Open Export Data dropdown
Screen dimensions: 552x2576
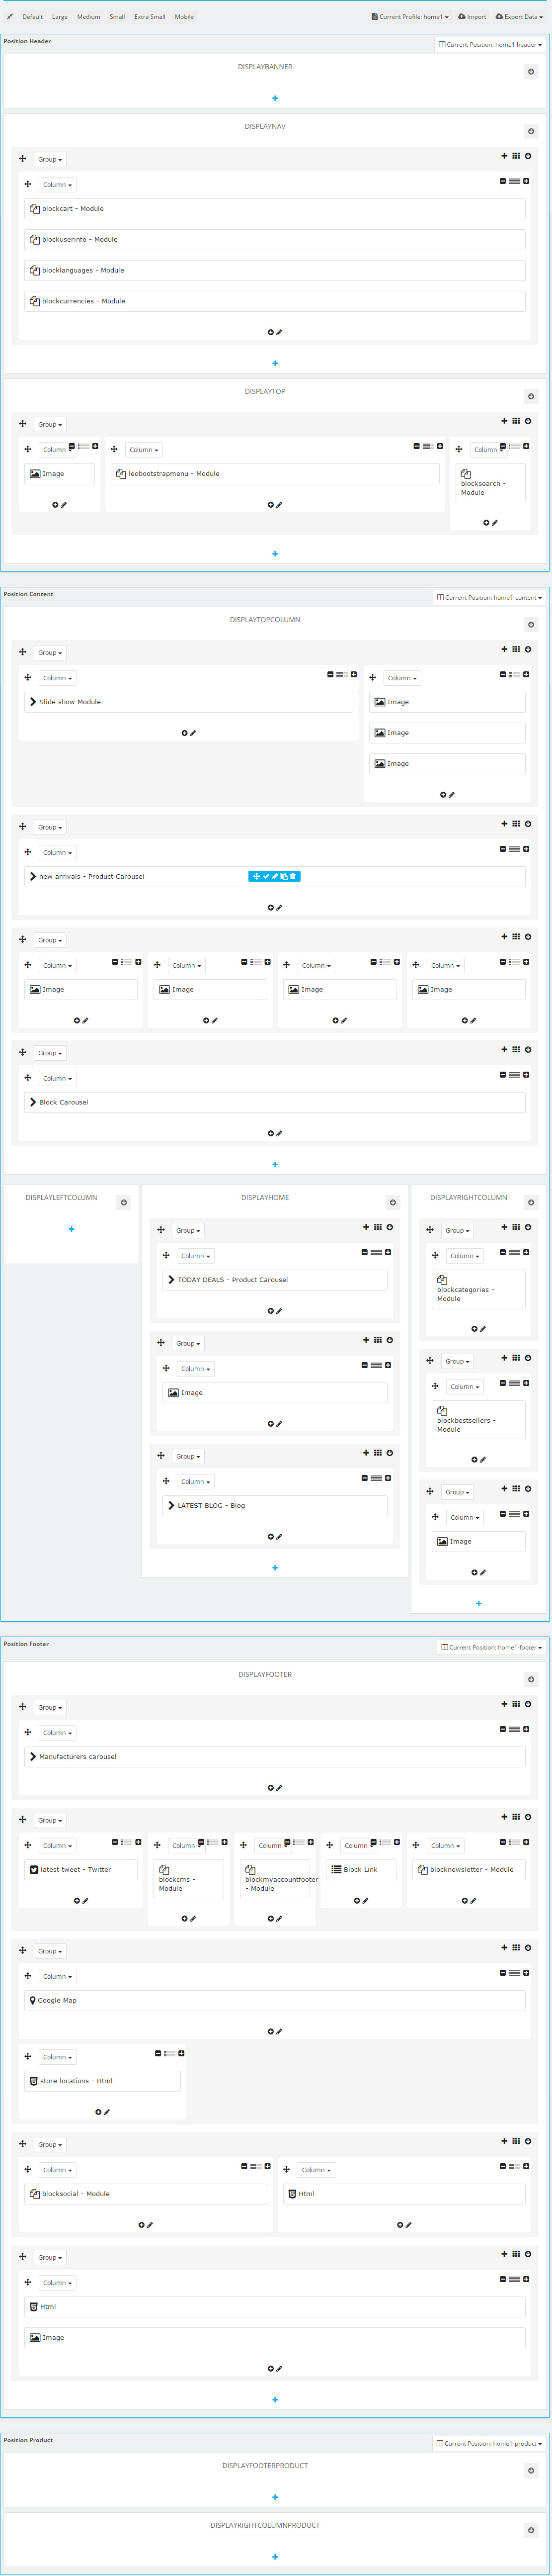tap(520, 17)
